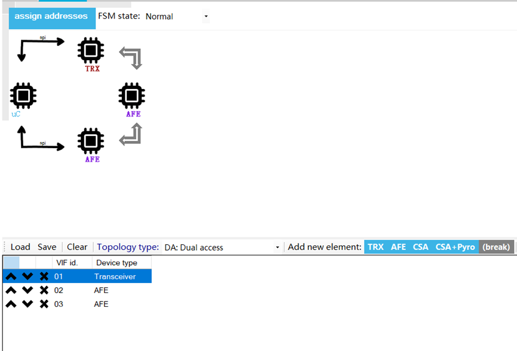Click Save in the topology toolbar
This screenshot has height=351, width=517.
[x=47, y=247]
